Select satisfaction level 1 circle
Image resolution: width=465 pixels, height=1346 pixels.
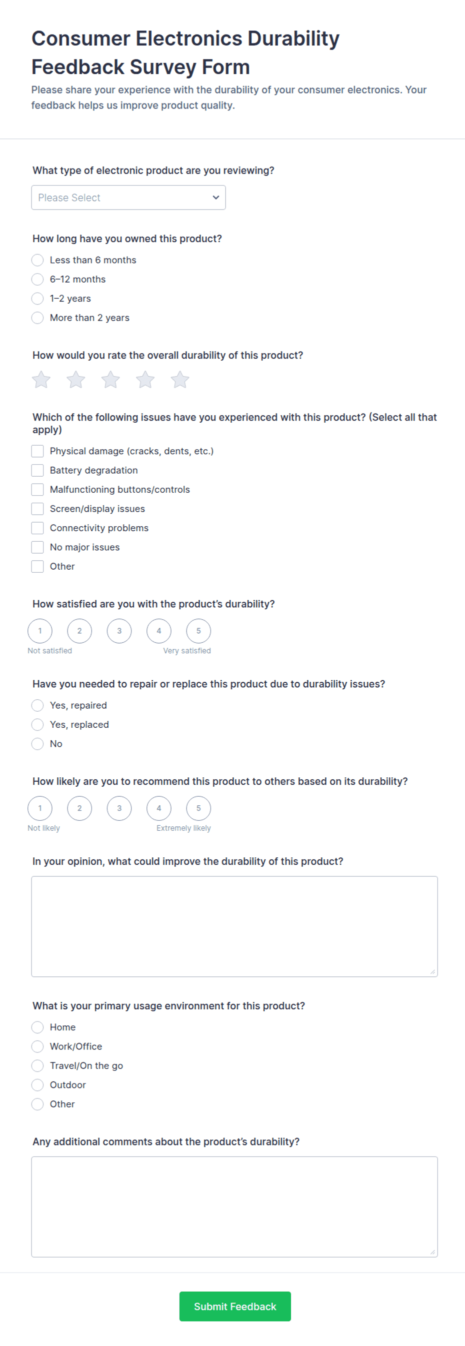coord(39,631)
